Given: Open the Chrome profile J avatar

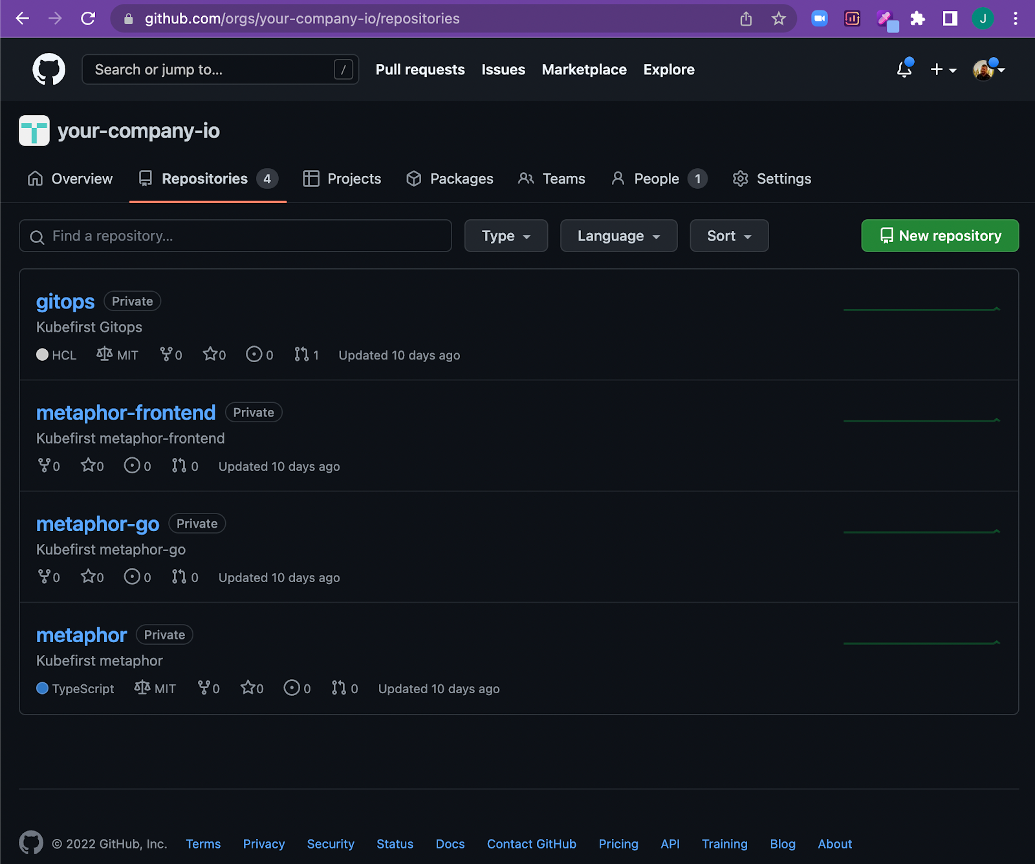Looking at the screenshot, I should [983, 19].
